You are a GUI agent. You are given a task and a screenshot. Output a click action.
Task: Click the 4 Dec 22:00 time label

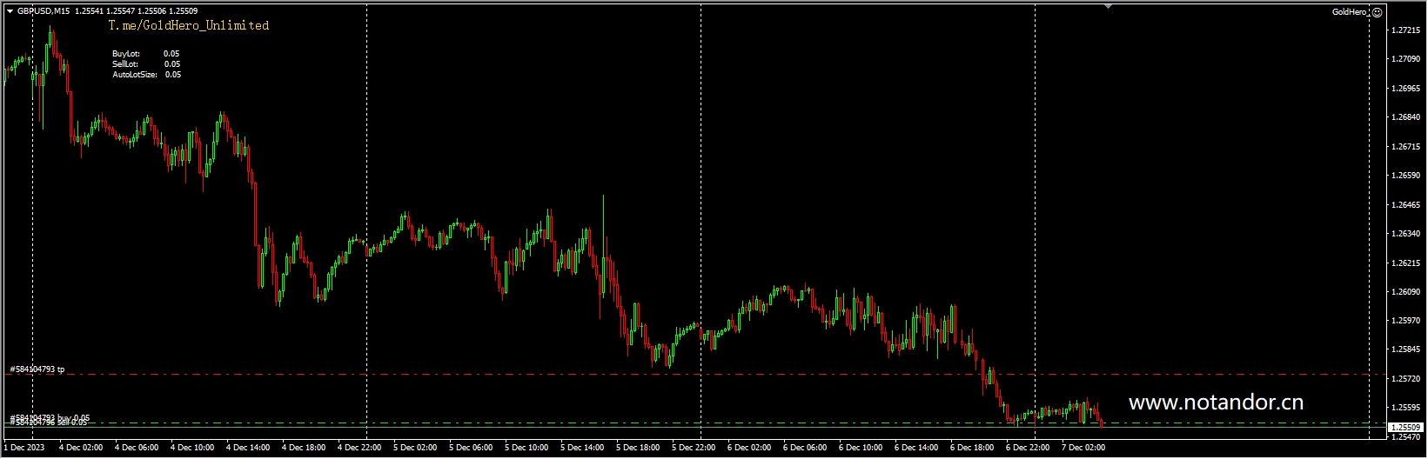click(x=359, y=448)
